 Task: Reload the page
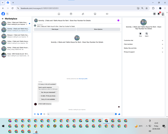coord(12,8)
